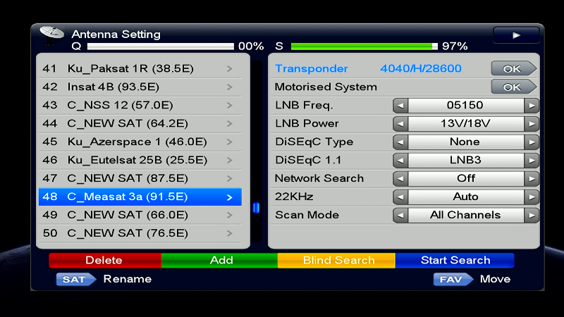Click the Q quality signal bar
This screenshot has width=564, height=317.
[161, 46]
